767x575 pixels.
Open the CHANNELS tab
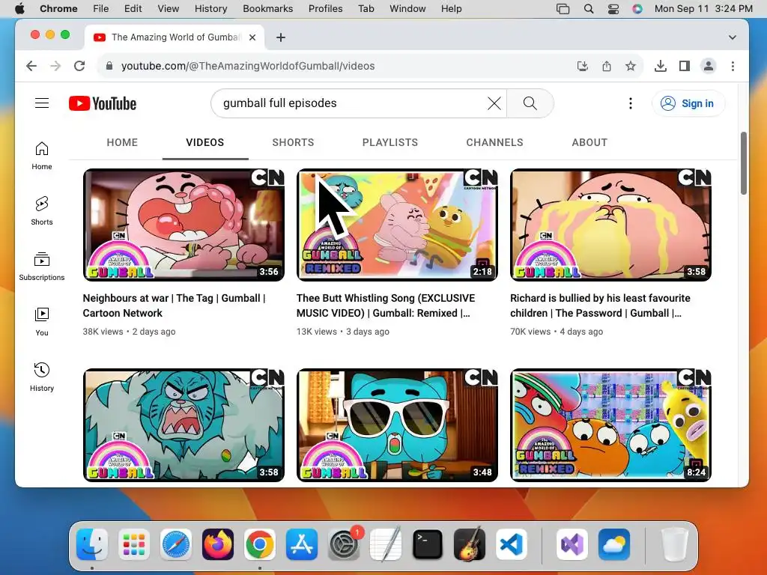(494, 142)
